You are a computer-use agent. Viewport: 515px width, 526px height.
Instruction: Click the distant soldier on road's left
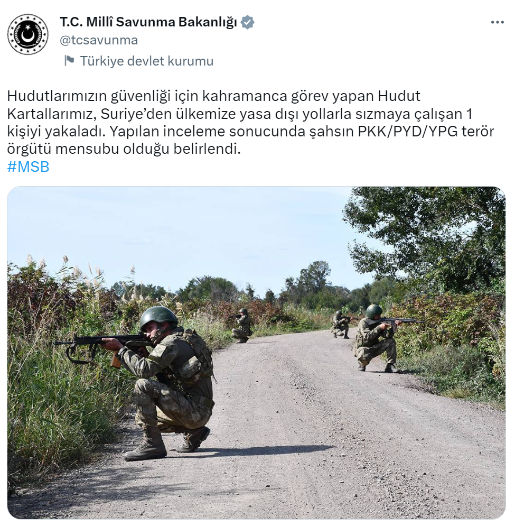tap(242, 326)
